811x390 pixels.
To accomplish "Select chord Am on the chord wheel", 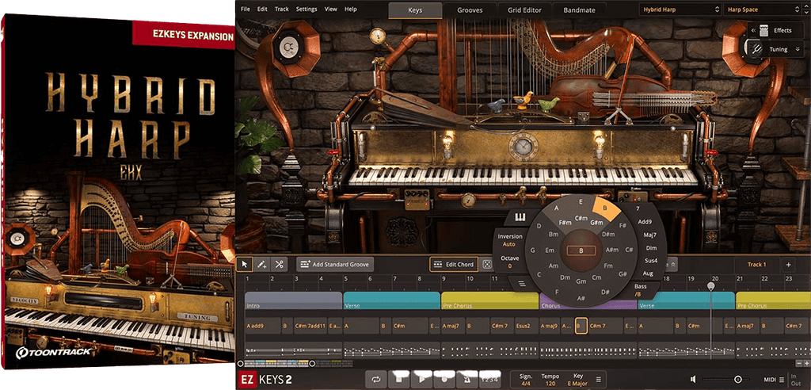I will pos(554,266).
